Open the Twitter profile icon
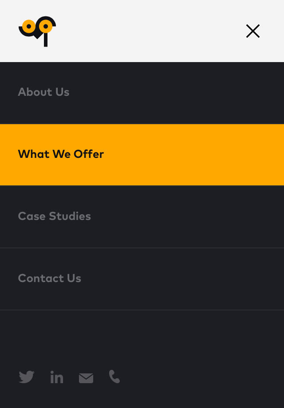The height and width of the screenshot is (408, 284). (x=27, y=377)
